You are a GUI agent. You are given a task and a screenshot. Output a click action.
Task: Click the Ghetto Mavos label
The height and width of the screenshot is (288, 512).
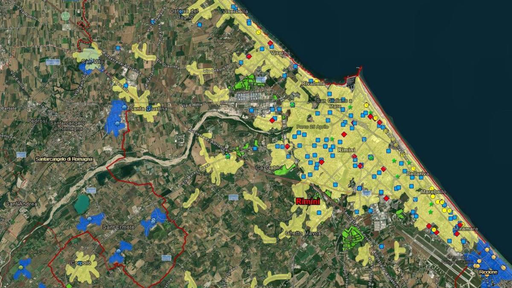click(303, 233)
